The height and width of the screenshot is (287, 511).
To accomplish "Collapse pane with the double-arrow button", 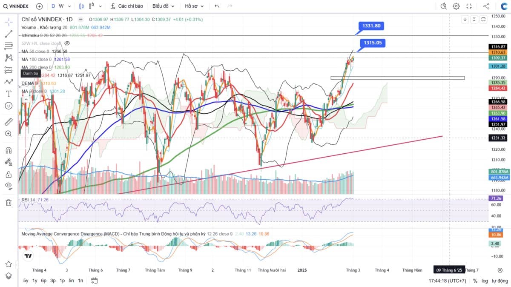I will [x=474, y=20].
